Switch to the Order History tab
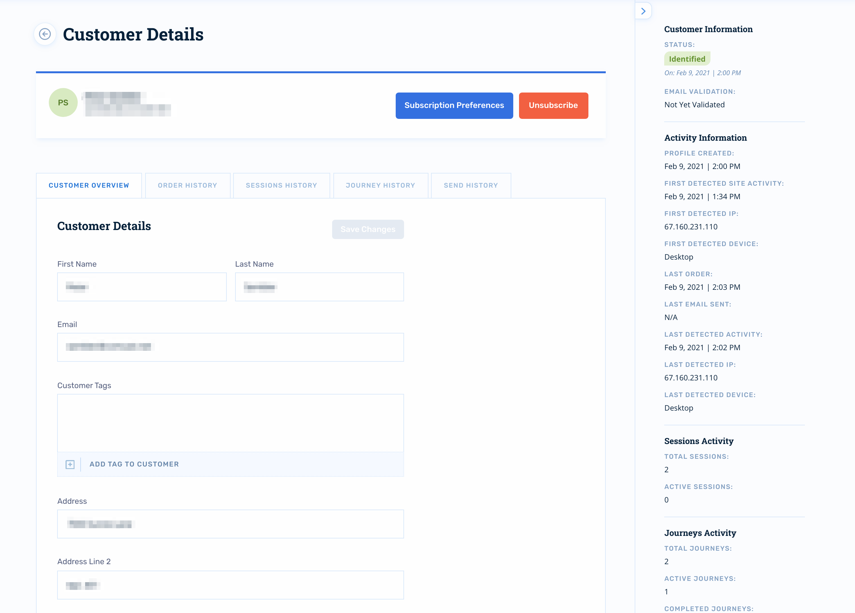855x613 pixels. 187,185
